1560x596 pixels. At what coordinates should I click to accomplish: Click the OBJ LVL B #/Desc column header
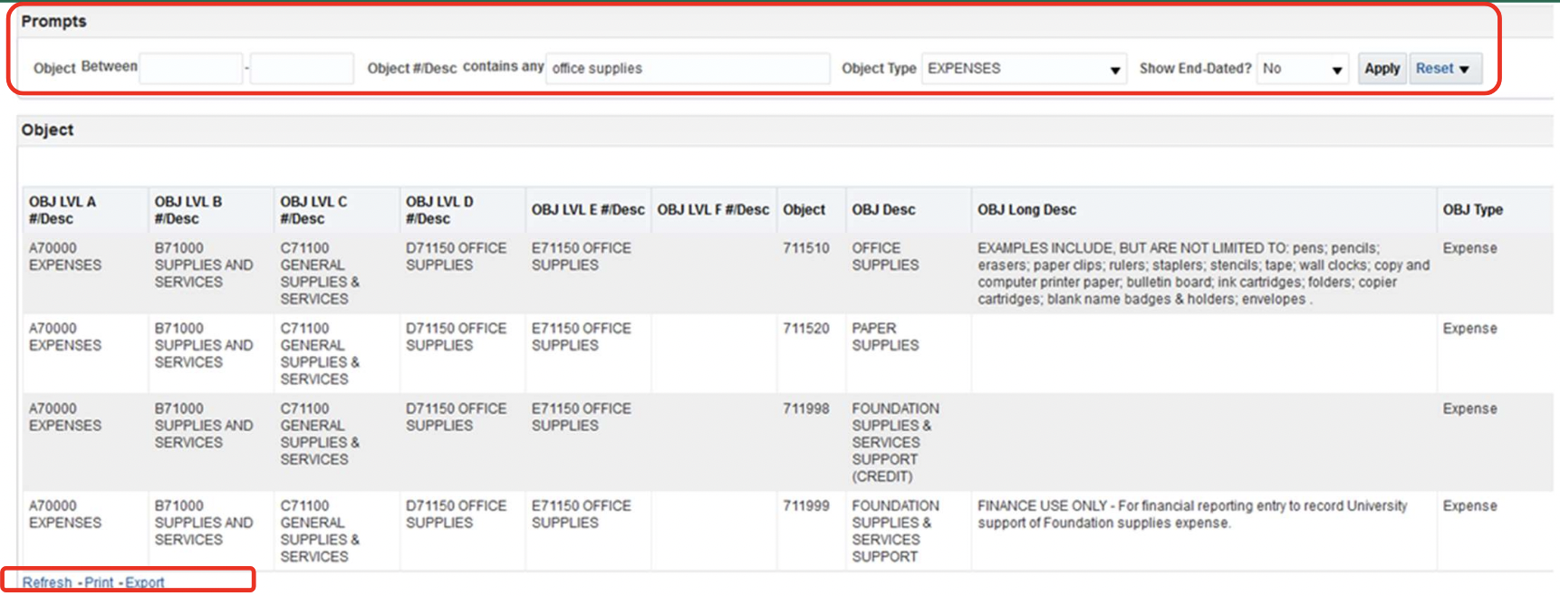(x=188, y=210)
